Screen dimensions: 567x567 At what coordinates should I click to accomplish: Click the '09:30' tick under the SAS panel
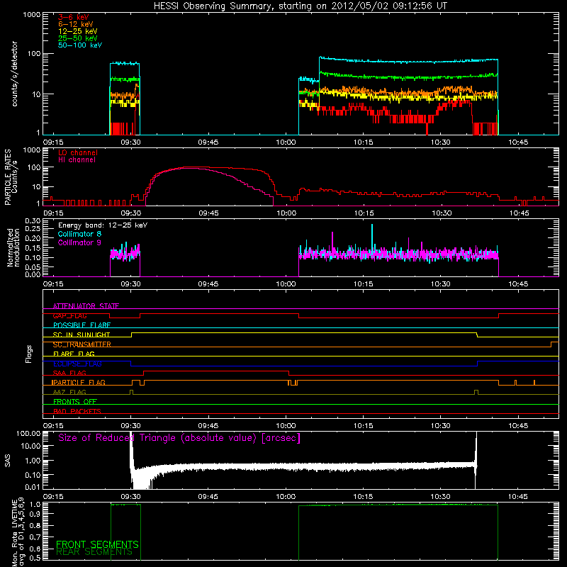click(x=130, y=497)
